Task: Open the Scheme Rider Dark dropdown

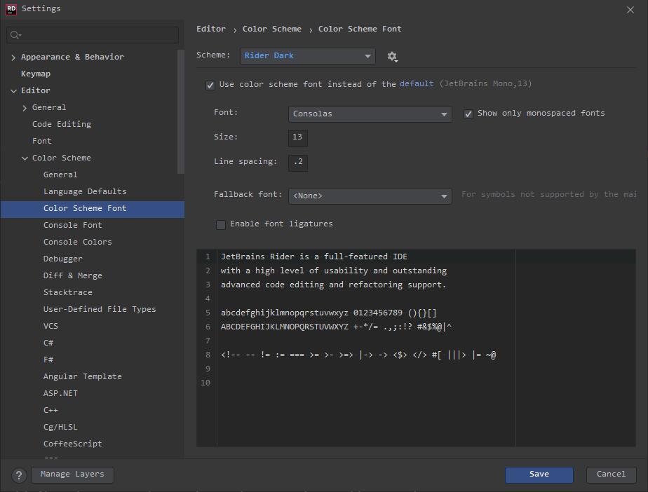Action: pyautogui.click(x=307, y=56)
